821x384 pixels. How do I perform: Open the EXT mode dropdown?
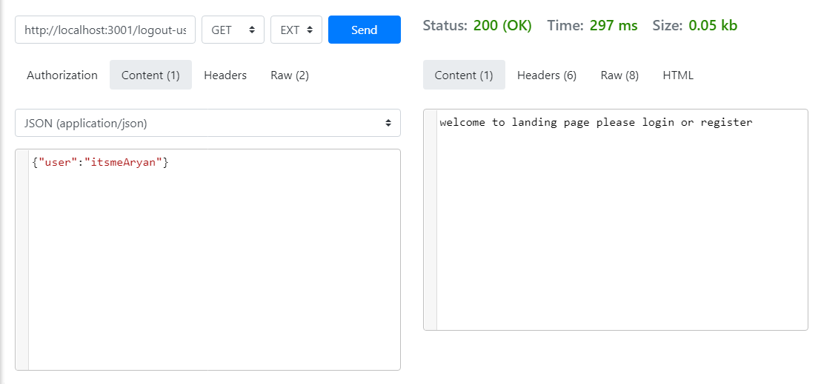[296, 30]
